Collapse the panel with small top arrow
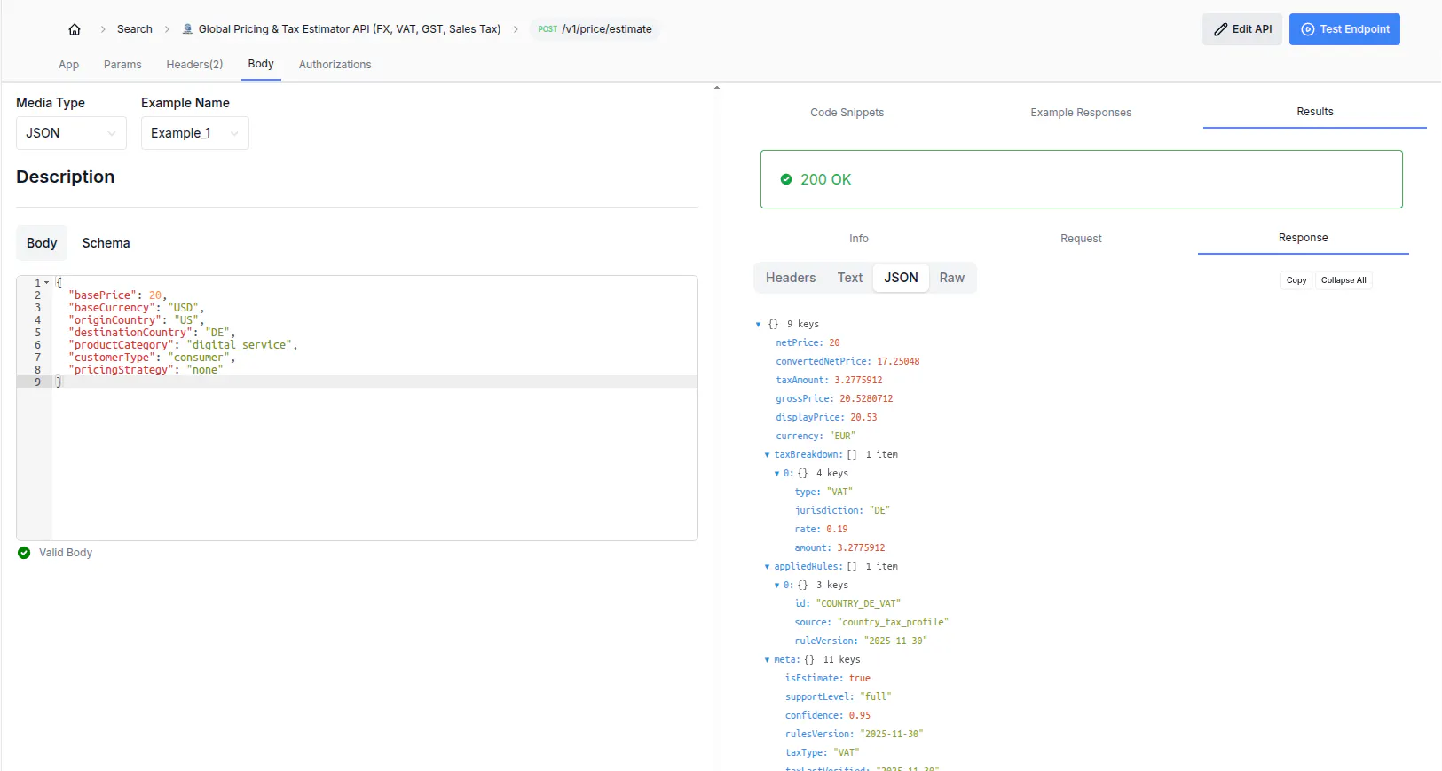Viewport: 1442px width, 771px height. (717, 88)
